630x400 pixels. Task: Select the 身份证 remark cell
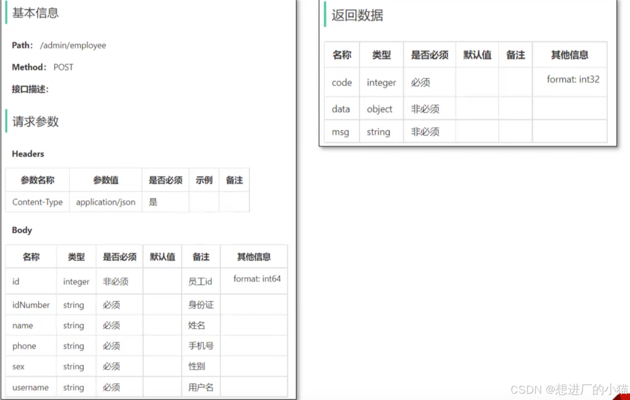tap(201, 305)
